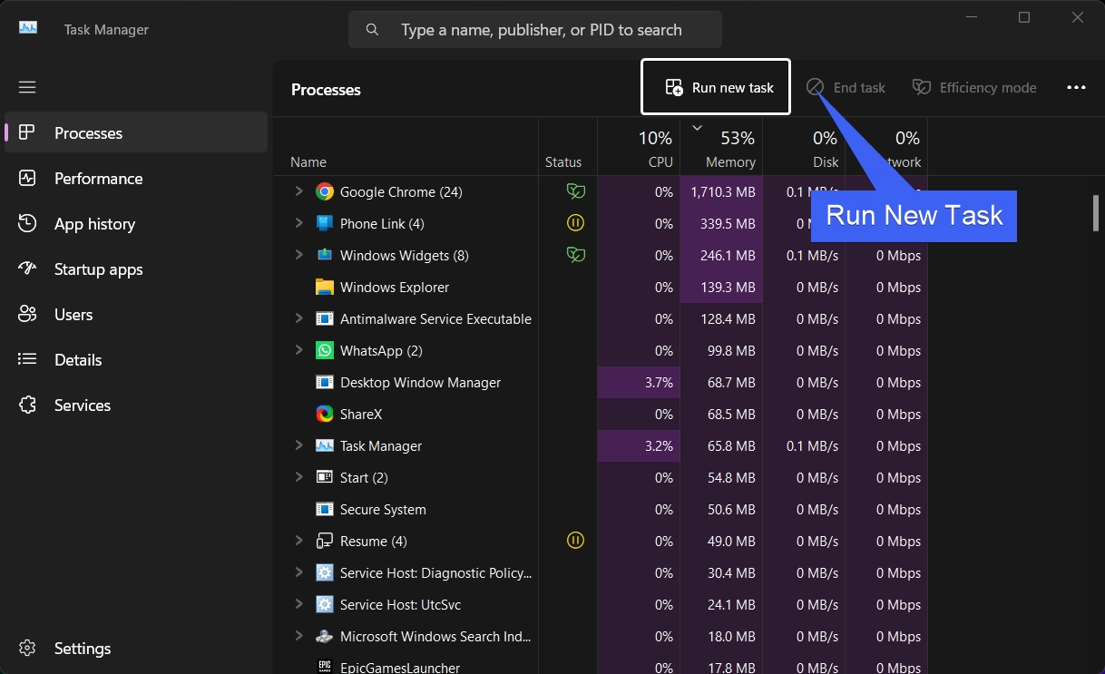Focus the name, publisher, or PID search box
Screen dimensions: 1105x674
(x=535, y=30)
